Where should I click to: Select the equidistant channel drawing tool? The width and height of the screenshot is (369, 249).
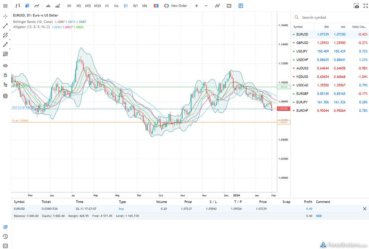5,35
